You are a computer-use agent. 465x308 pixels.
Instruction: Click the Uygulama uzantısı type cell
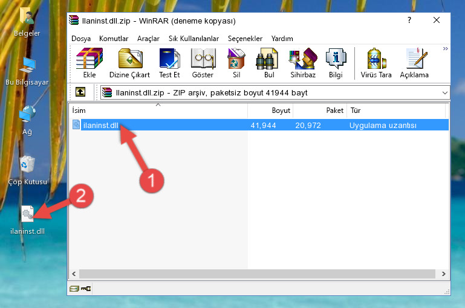pos(383,126)
